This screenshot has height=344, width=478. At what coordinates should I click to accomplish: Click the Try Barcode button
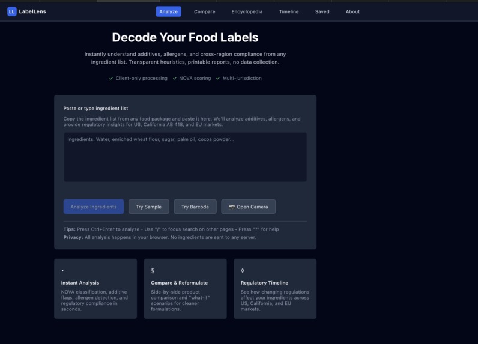pyautogui.click(x=195, y=207)
